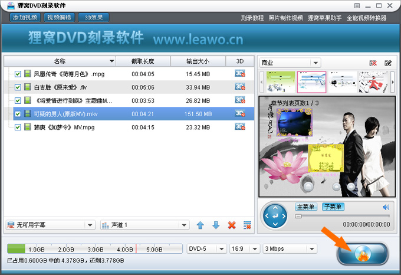Open the 视频编辑 video editor
401x275 pixels.
coord(60,18)
